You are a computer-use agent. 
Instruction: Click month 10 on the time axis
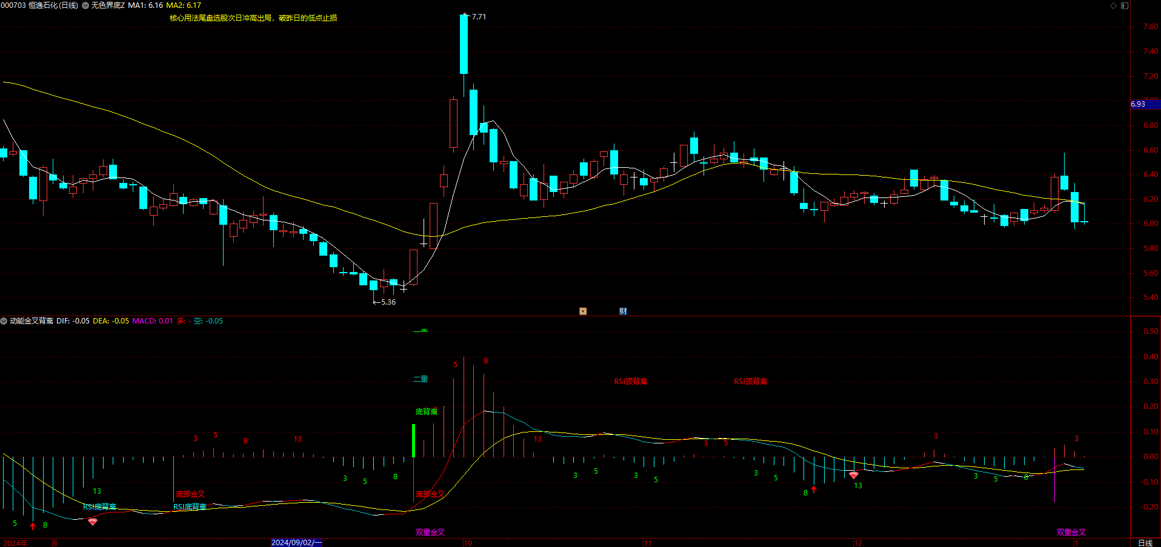(468, 543)
